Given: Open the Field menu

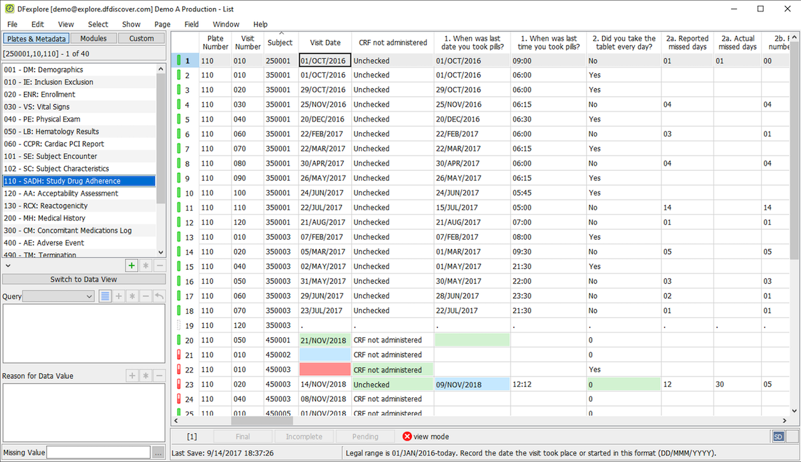Looking at the screenshot, I should pos(192,24).
